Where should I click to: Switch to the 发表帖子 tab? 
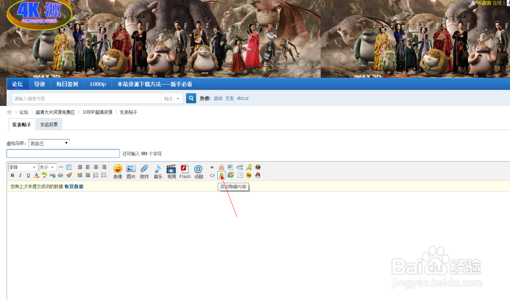(21, 124)
